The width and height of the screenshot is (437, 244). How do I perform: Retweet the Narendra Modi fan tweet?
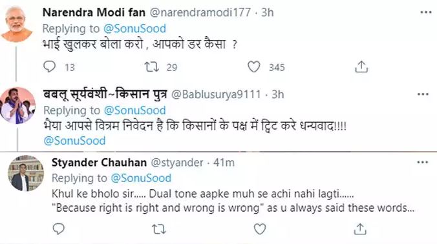pos(152,67)
